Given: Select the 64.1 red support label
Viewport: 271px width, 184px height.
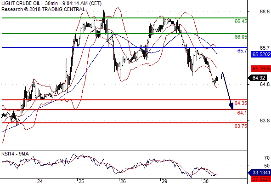Looking at the screenshot, I should pos(242,113).
